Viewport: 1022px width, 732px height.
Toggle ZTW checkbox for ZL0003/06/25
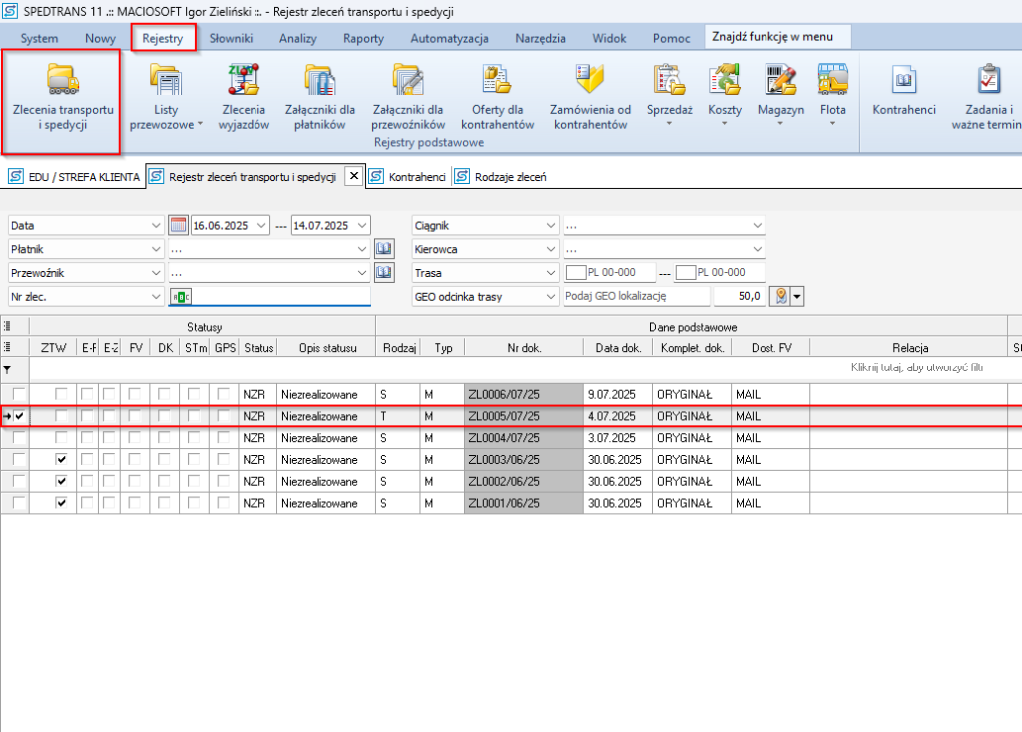(61, 459)
